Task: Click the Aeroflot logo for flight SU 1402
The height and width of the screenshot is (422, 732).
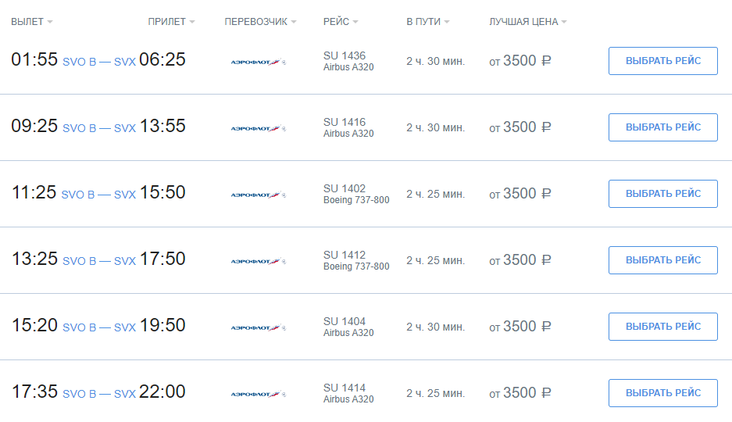Action: pos(258,195)
